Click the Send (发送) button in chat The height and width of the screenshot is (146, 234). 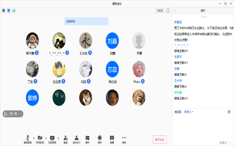(x=224, y=142)
